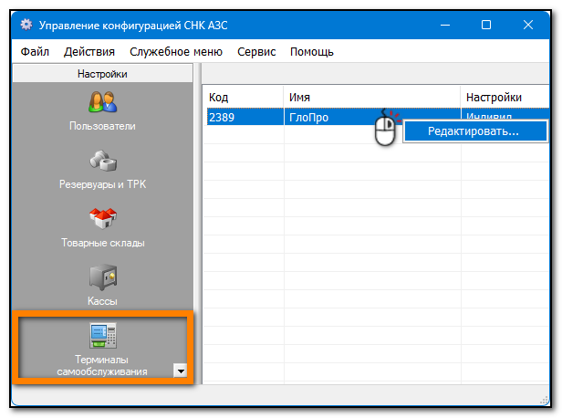This screenshot has height=418, width=562.
Task: Expand sidebar list with down arrow
Action: click(181, 371)
